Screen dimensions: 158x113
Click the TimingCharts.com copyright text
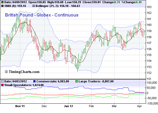[22, 72]
